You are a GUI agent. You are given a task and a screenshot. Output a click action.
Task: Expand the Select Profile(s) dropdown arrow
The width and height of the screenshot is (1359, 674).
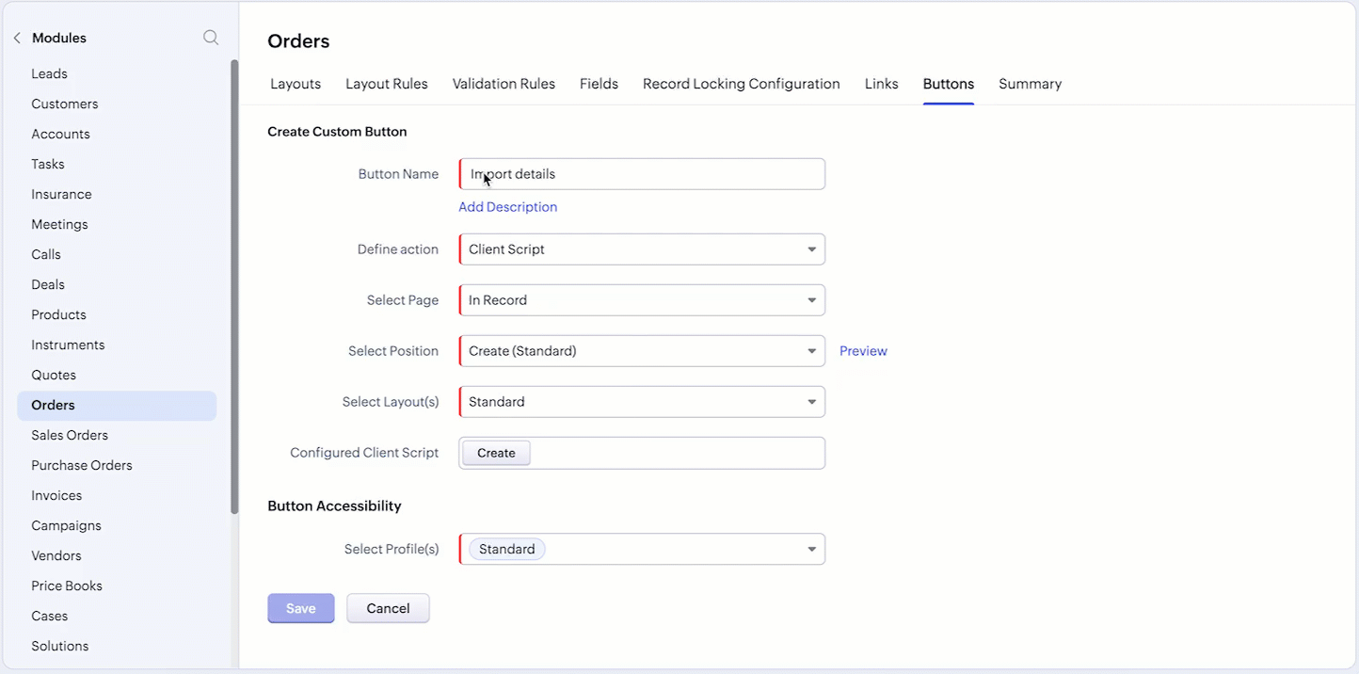(811, 550)
